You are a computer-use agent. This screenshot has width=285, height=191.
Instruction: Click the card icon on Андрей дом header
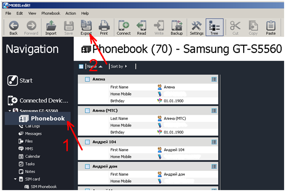coord(214,167)
